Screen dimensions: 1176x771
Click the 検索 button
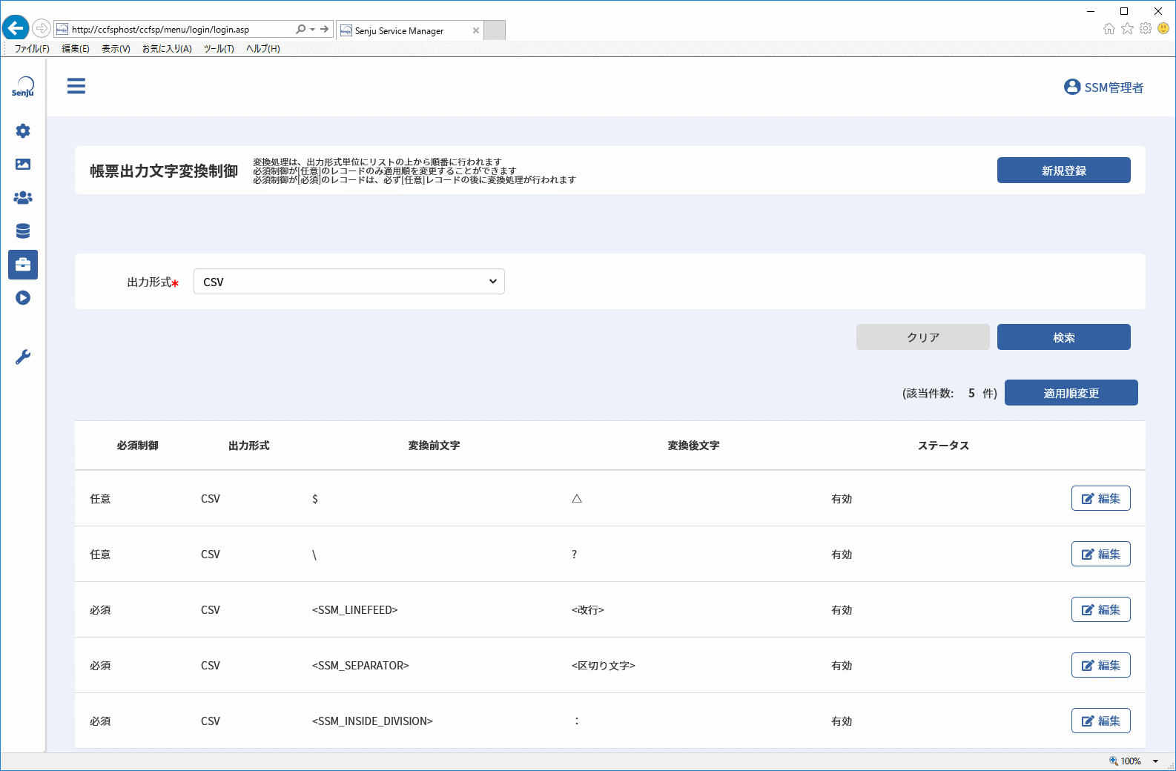coord(1064,337)
